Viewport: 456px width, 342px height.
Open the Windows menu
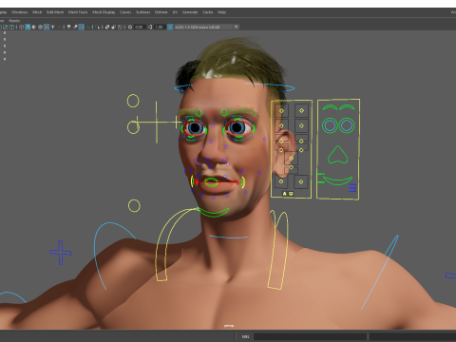pyautogui.click(x=19, y=12)
